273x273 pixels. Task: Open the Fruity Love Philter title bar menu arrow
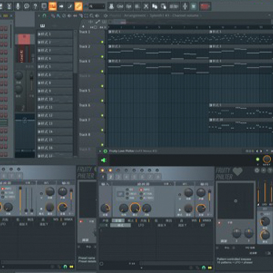point(101,151)
